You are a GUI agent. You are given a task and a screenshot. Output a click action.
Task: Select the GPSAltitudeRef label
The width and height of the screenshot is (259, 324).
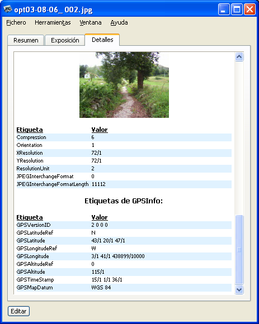pyautogui.click(x=35, y=264)
